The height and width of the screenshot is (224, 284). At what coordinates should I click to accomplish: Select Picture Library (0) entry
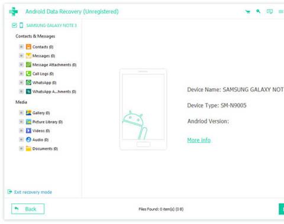(x=47, y=122)
